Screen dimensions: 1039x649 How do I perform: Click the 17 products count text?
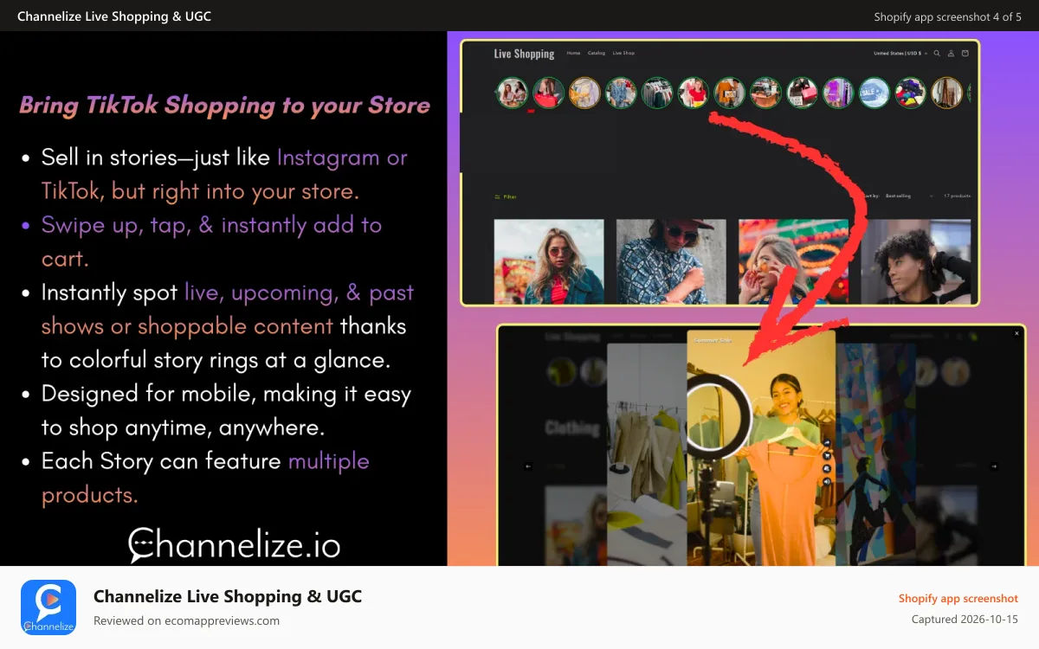958,196
